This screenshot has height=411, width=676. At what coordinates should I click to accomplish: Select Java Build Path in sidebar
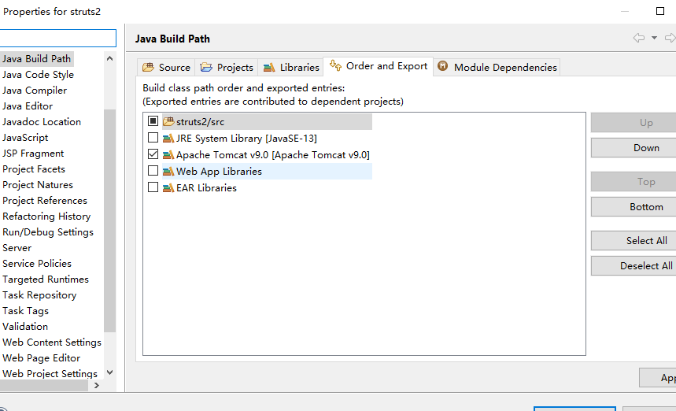coord(36,58)
